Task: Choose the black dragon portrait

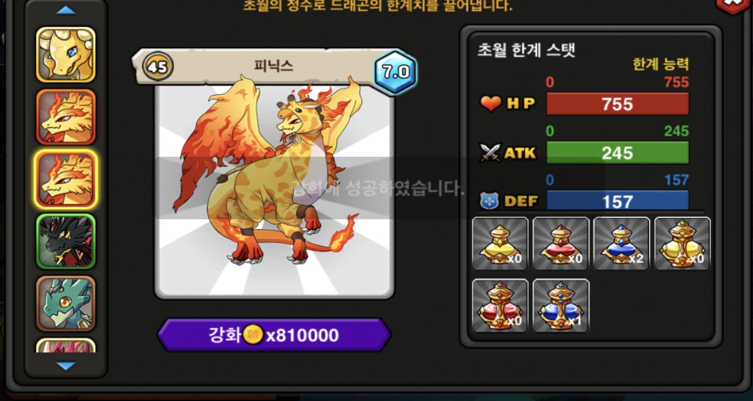Action: [x=66, y=241]
